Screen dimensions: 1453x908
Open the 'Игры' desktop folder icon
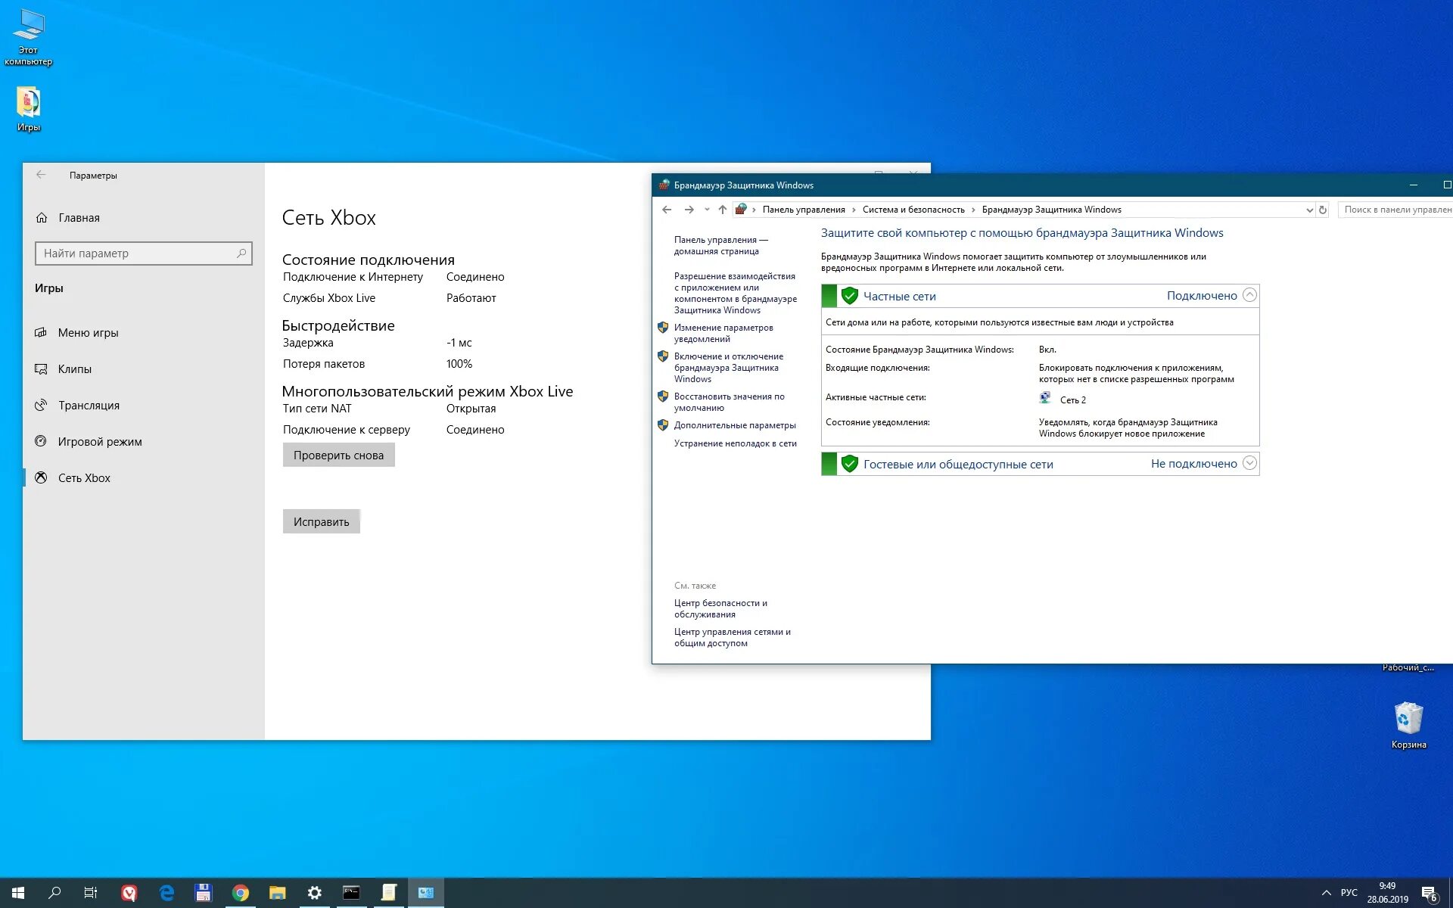(x=28, y=109)
